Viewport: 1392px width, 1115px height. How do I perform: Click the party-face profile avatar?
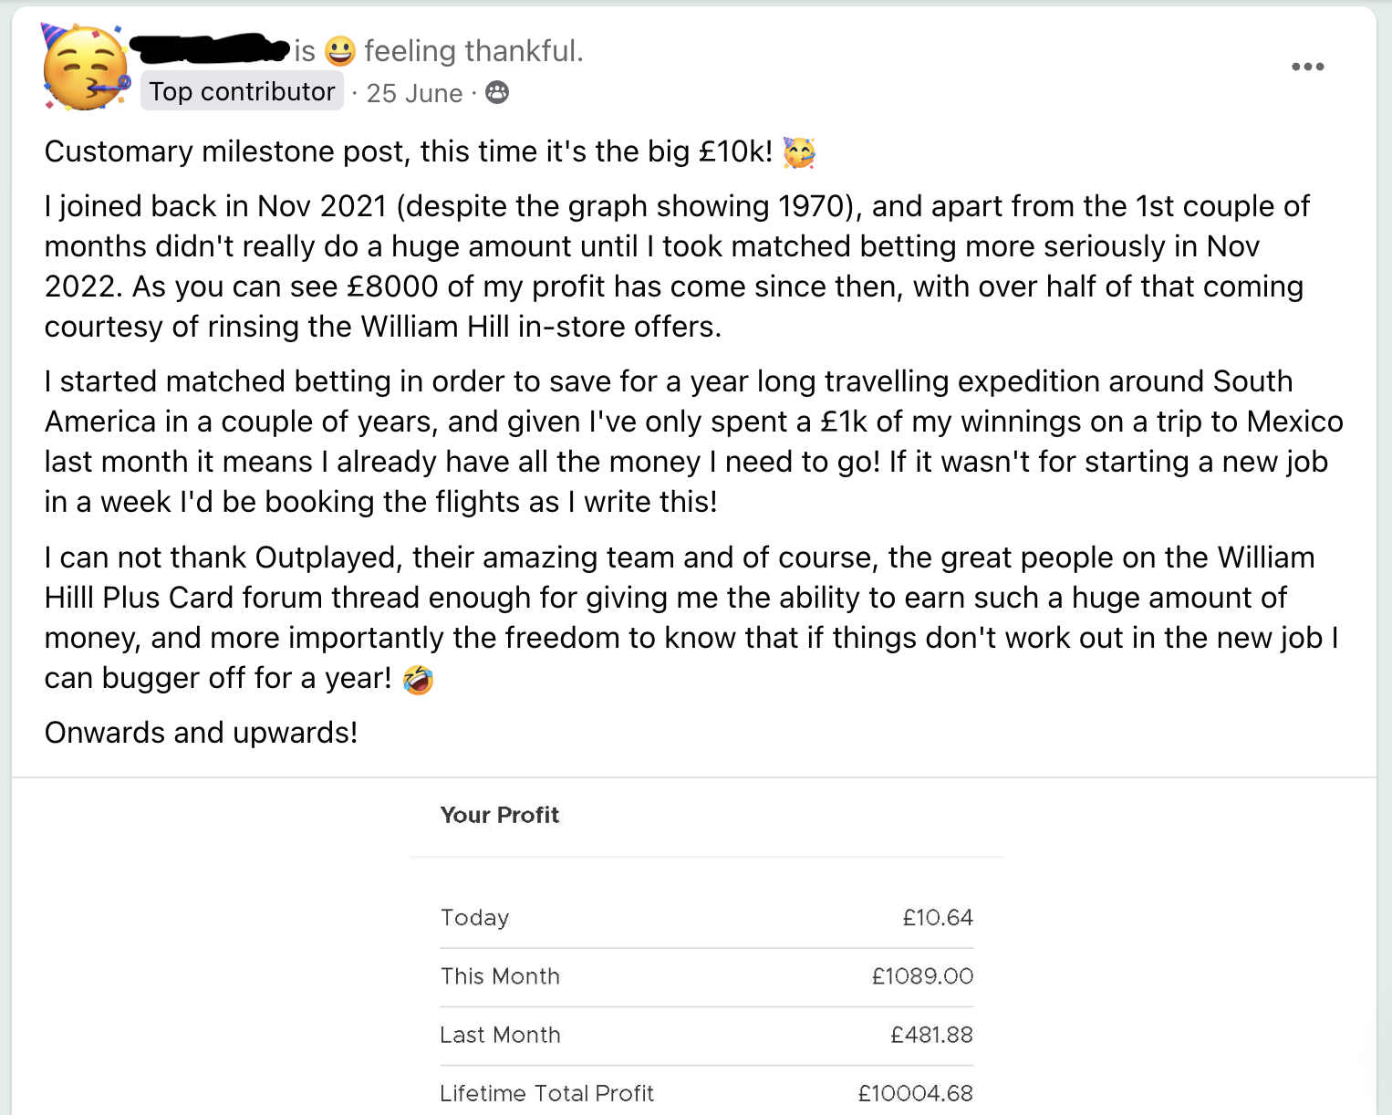point(86,68)
